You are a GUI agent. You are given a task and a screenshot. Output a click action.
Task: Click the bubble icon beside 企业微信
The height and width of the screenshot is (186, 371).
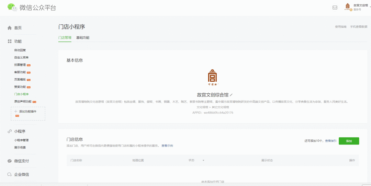coord(10,175)
